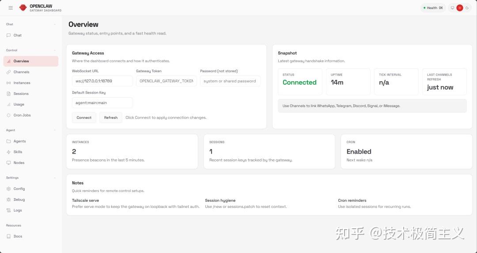477x253 pixels.
Task: Click the WebSocket URL input field
Action: pos(102,81)
